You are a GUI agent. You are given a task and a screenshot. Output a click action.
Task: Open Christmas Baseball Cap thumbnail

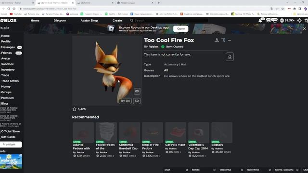[129, 133]
